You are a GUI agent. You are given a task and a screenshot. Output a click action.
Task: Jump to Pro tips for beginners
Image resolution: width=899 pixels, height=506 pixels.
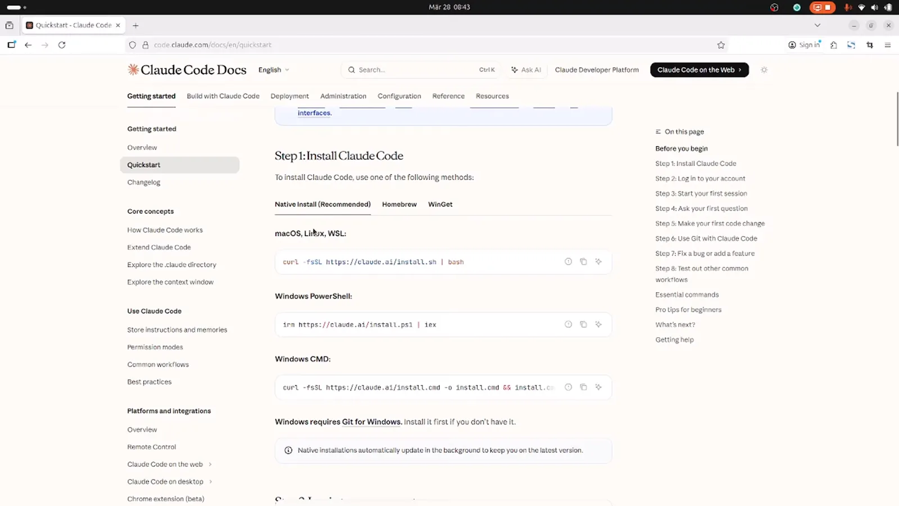(688, 310)
